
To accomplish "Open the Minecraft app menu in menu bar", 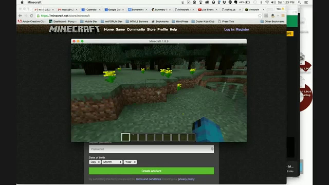I will click(x=34, y=2).
